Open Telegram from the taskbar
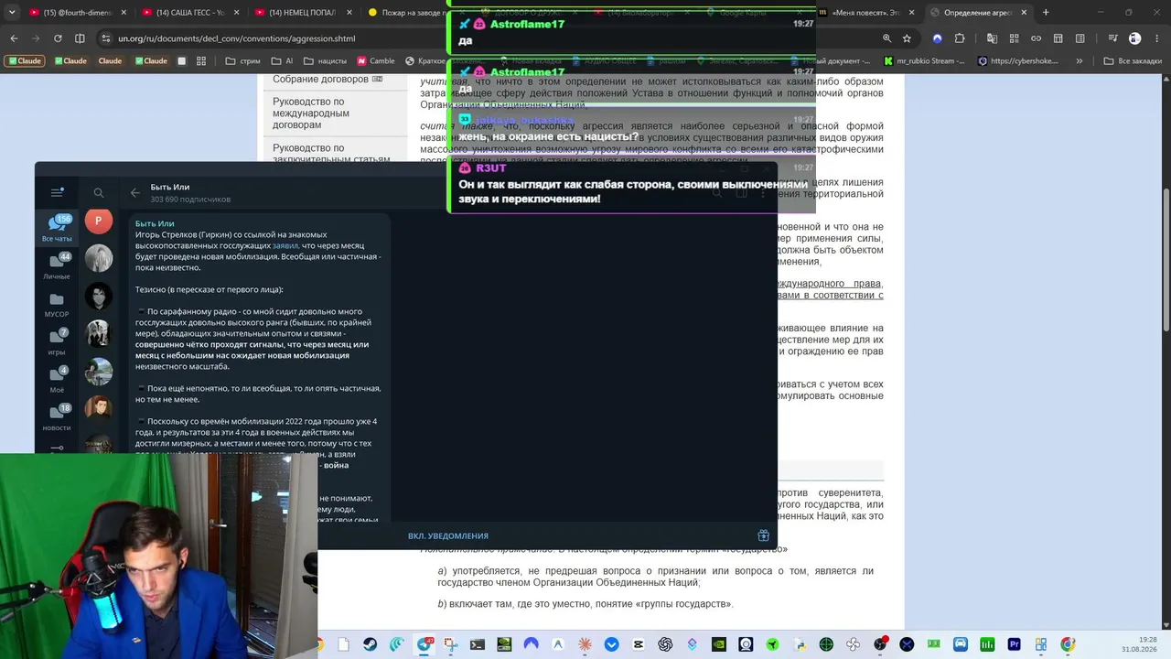Image resolution: width=1171 pixels, height=659 pixels. pyautogui.click(x=424, y=644)
